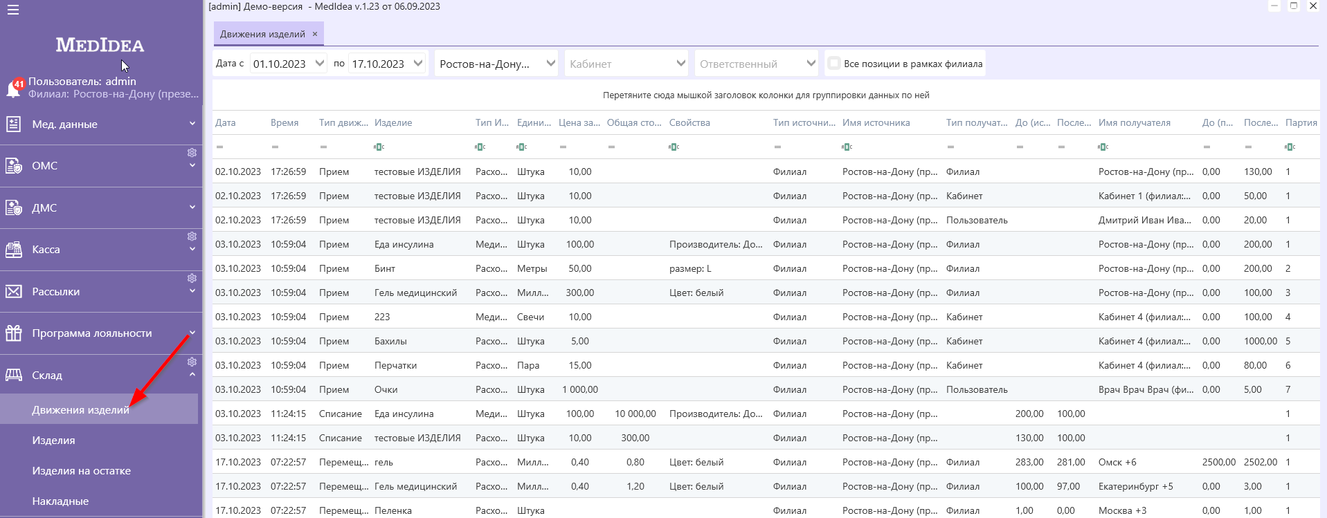1327x518 pixels.
Task: Click the размер: L properties cell
Action: [690, 268]
